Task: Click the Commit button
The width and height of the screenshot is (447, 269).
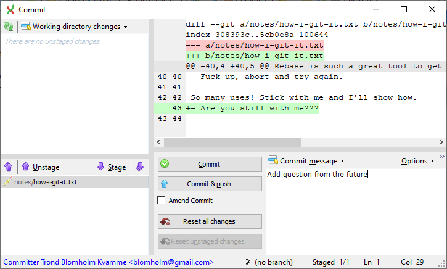Action: 210,164
